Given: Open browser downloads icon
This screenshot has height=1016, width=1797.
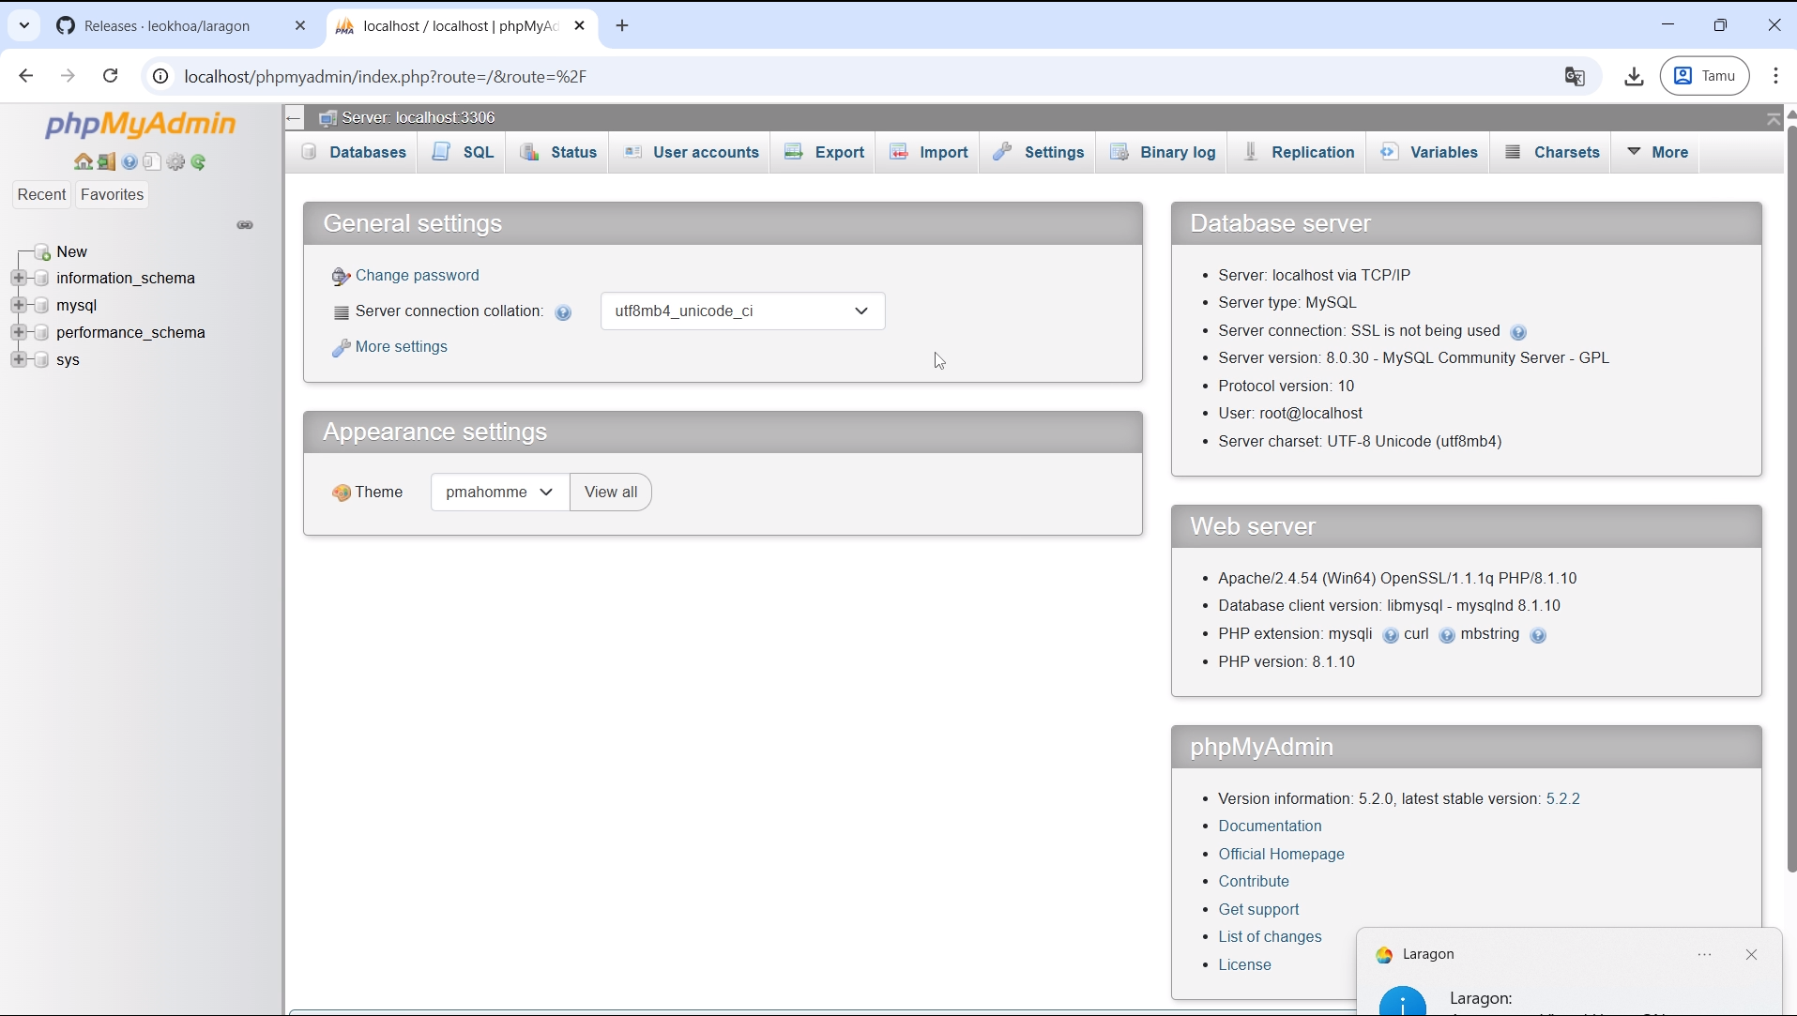Looking at the screenshot, I should click(x=1634, y=77).
